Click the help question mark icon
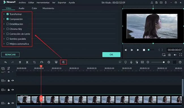 coord(180,62)
